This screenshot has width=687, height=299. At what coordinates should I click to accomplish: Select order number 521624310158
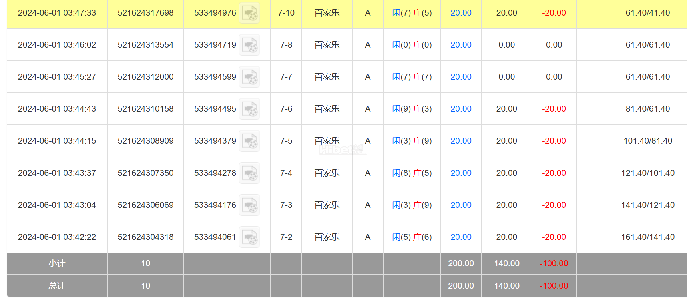(x=145, y=109)
